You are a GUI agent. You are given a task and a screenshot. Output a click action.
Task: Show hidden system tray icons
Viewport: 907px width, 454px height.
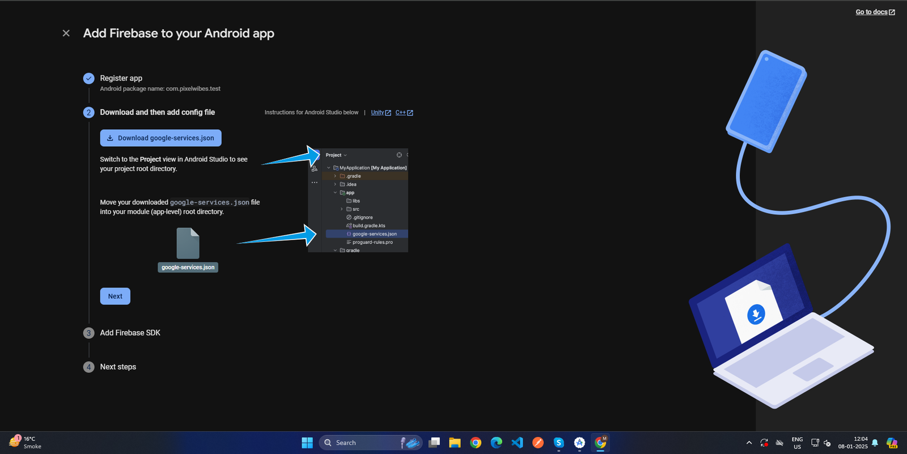[749, 443]
